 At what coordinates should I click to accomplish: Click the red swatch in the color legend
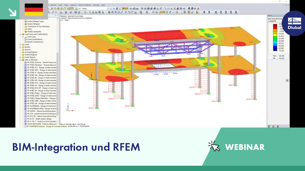coord(275,27)
